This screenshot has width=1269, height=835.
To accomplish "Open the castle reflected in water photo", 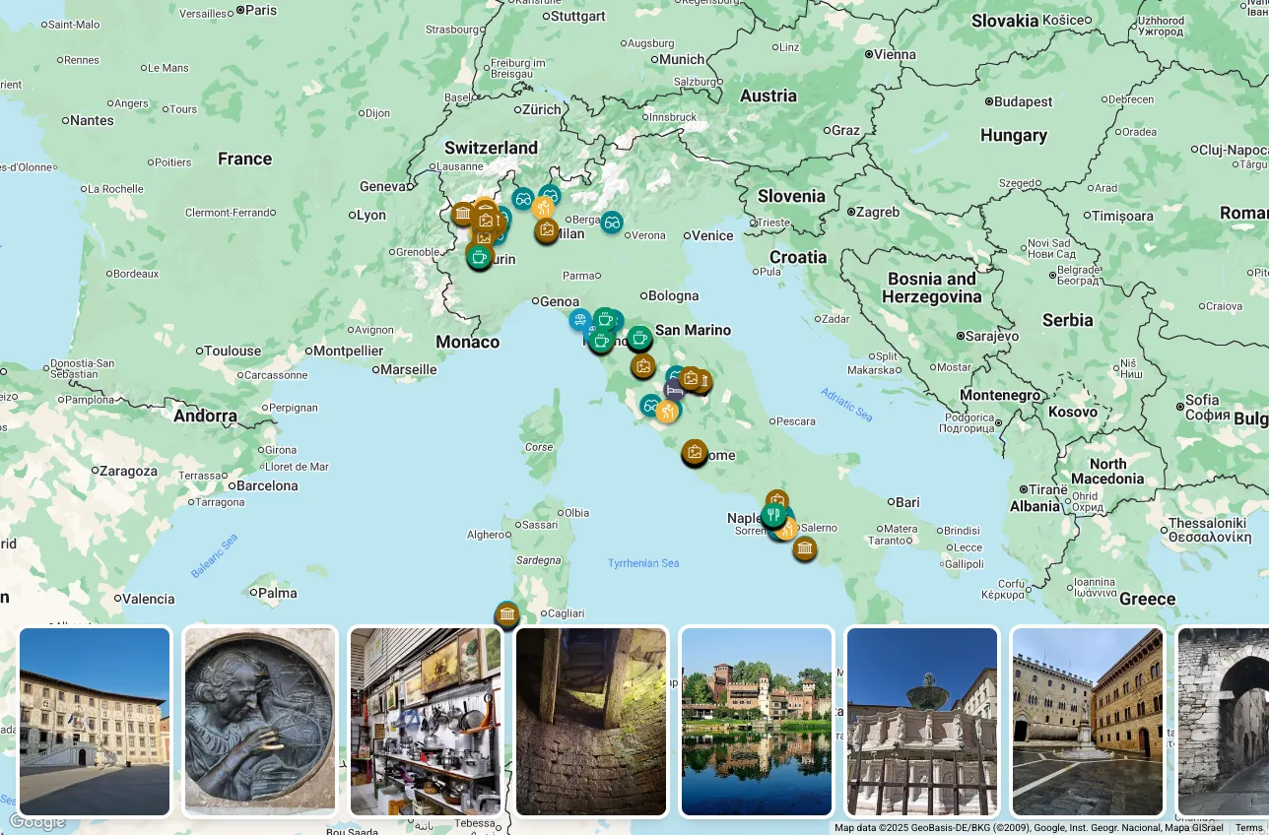I will point(757,722).
